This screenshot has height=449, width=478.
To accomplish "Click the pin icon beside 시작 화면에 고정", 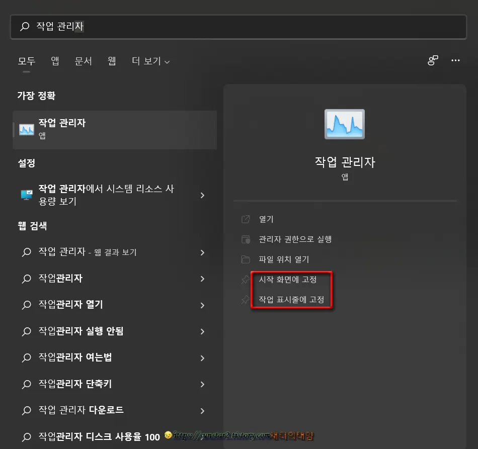I will pos(246,280).
